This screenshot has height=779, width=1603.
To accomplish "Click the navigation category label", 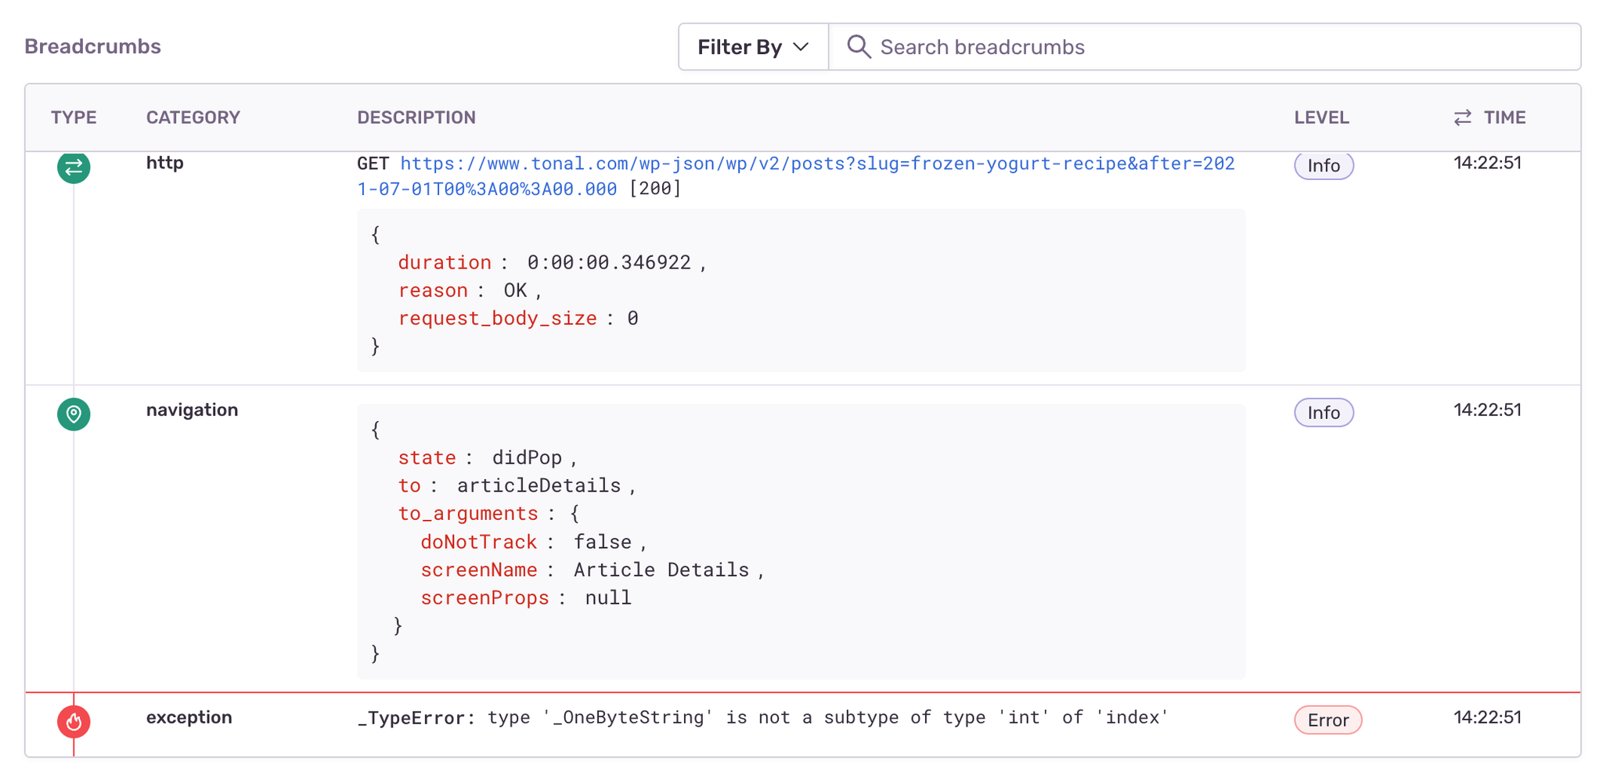I will coord(192,410).
